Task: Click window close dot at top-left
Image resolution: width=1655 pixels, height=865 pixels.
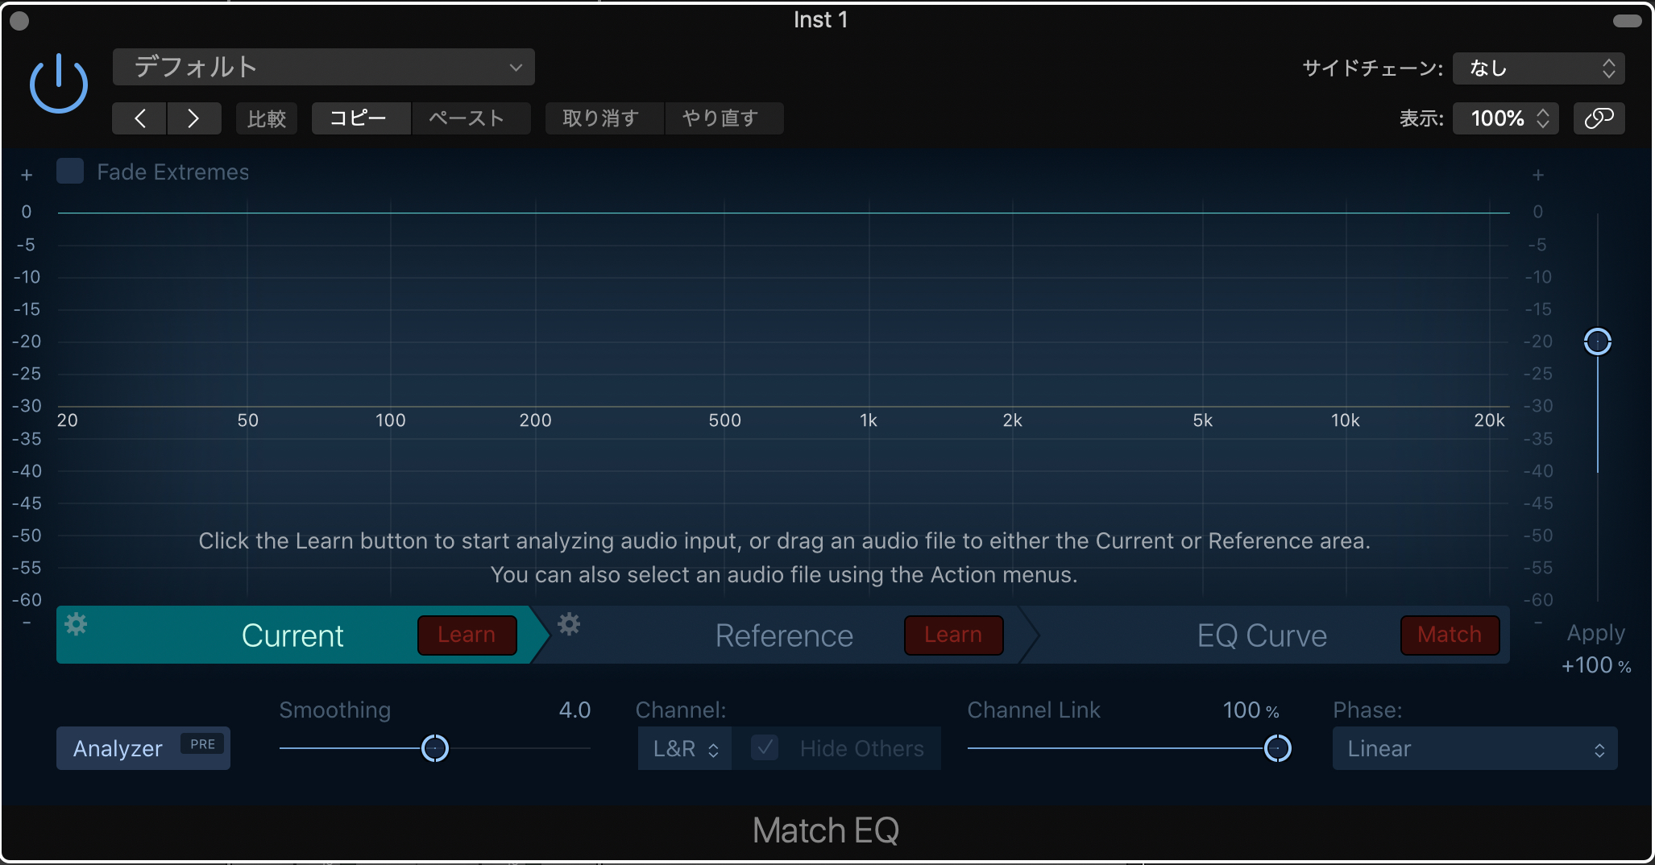Action: pos(20,21)
